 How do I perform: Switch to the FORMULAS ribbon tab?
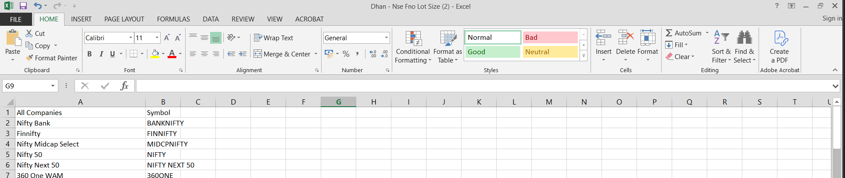point(173,19)
